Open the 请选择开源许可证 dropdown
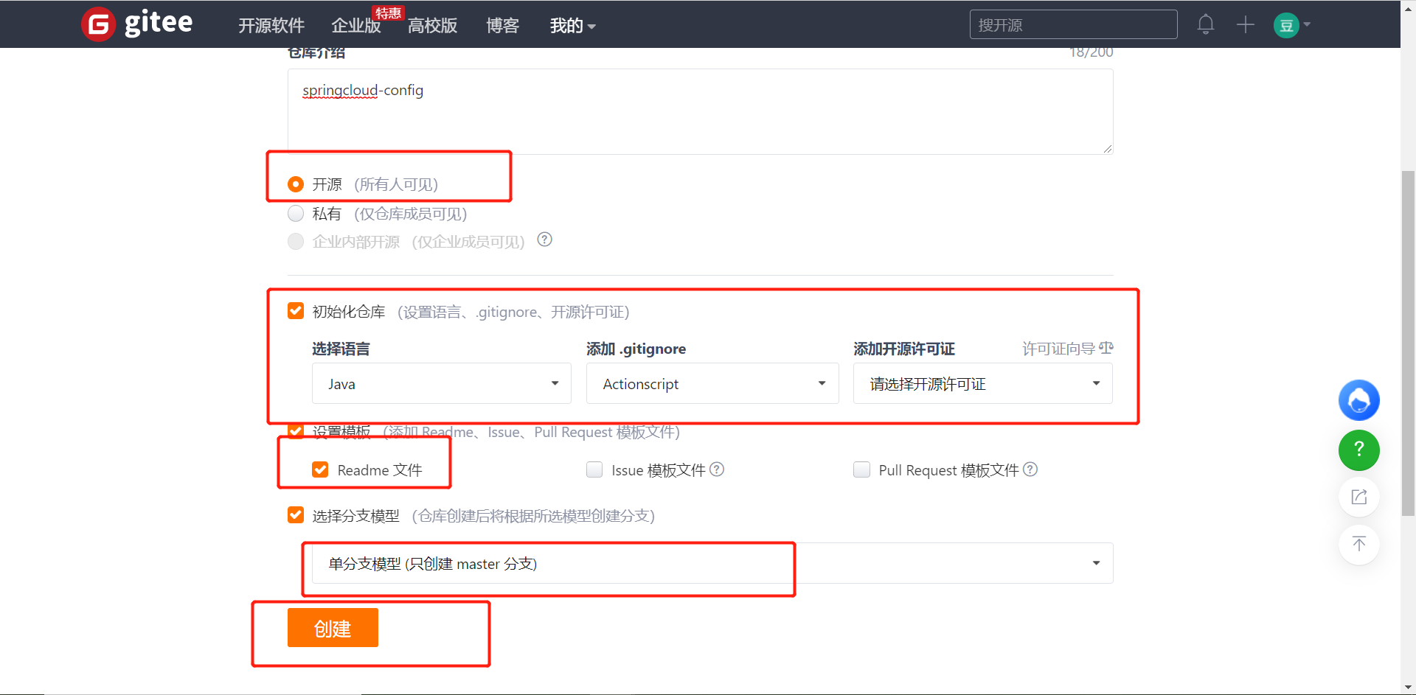Viewport: 1416px width, 695px height. (x=983, y=383)
